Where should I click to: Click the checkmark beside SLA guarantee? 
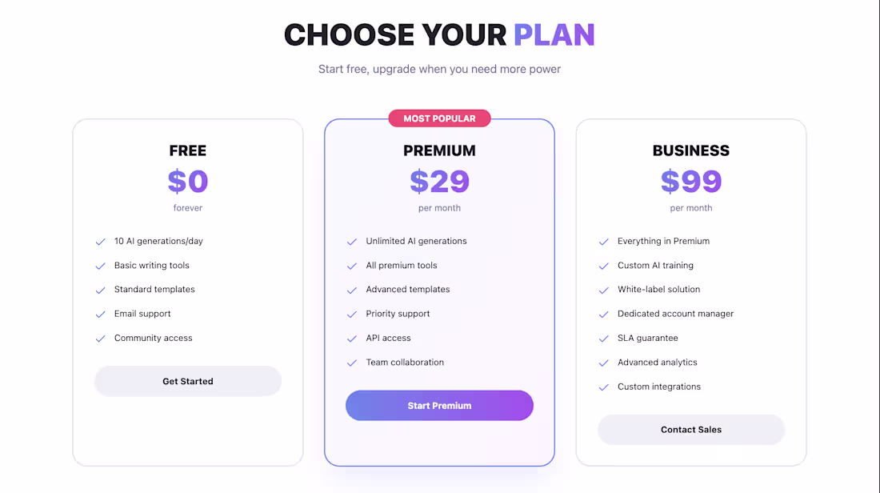click(603, 338)
